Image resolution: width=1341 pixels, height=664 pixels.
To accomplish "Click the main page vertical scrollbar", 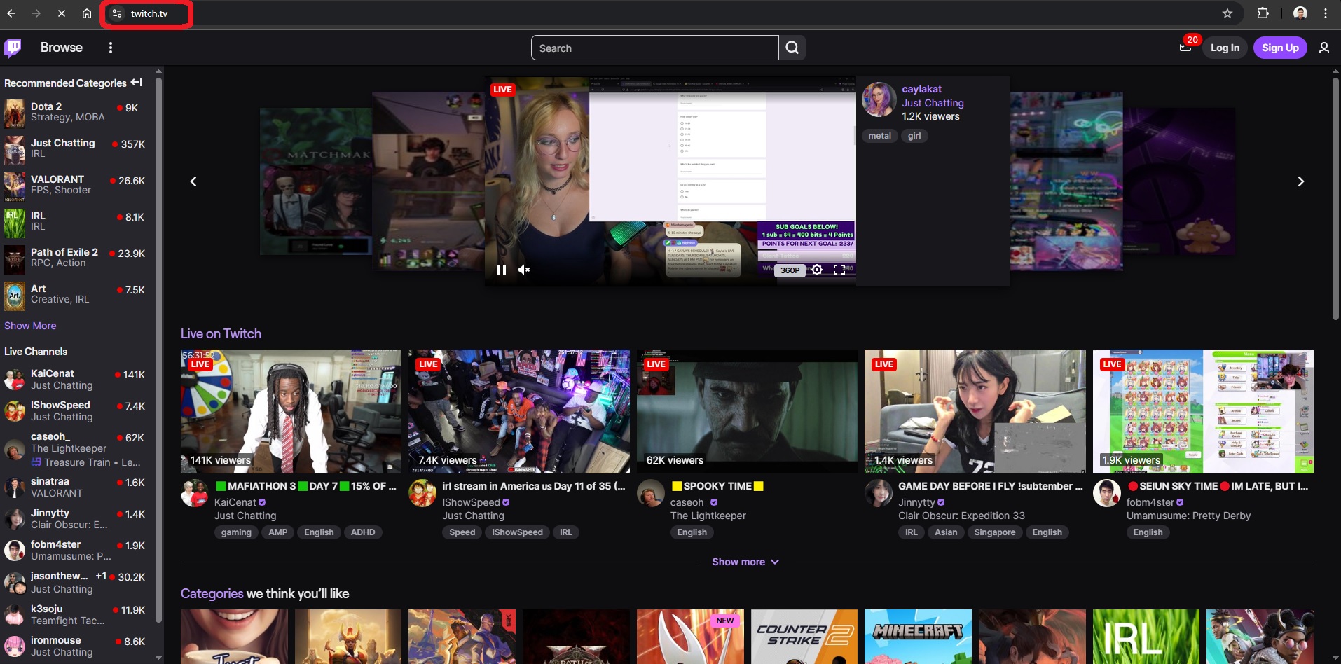I will point(1335,198).
